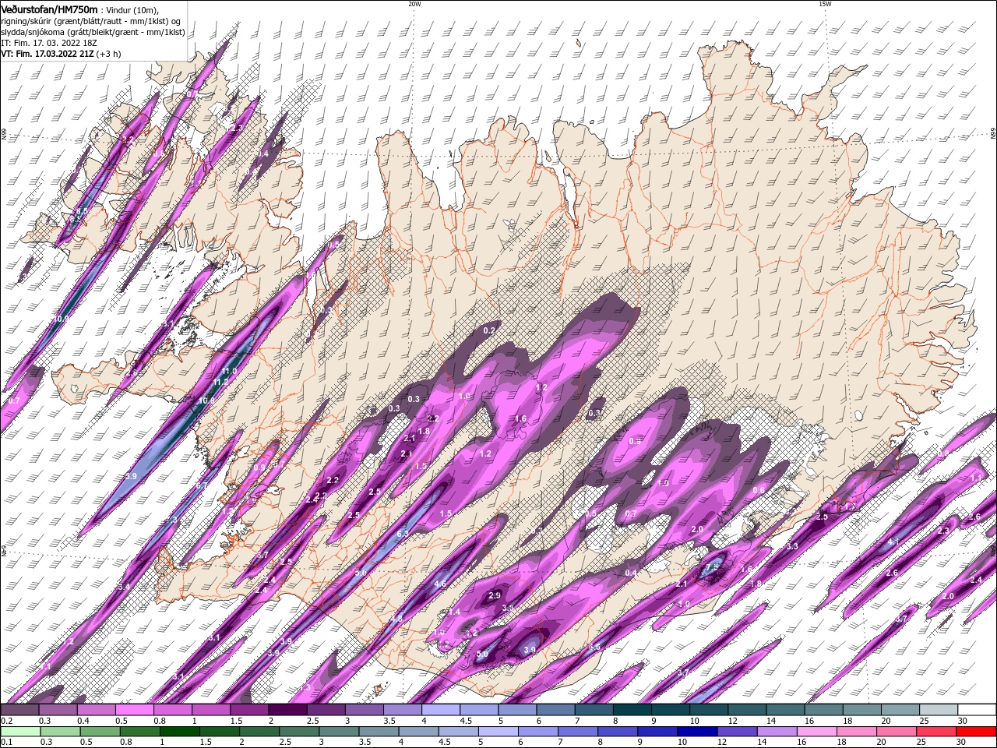Click the 4.1 precipitation value on the map
This screenshot has width=997, height=748.
(893, 542)
